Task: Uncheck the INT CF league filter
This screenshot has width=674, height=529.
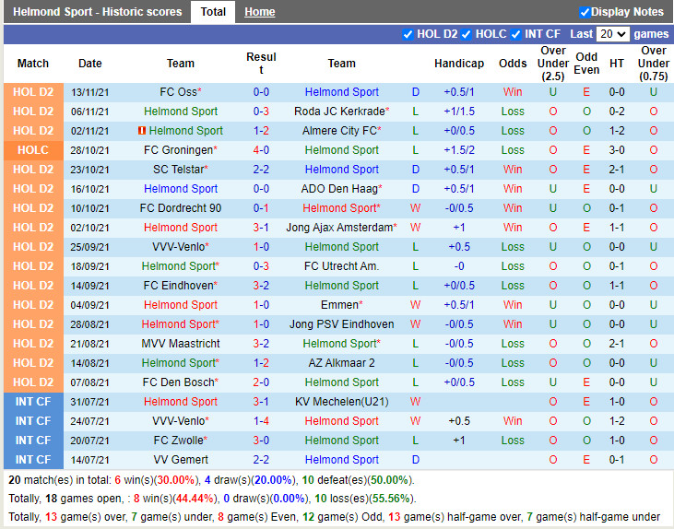Action: pos(516,34)
